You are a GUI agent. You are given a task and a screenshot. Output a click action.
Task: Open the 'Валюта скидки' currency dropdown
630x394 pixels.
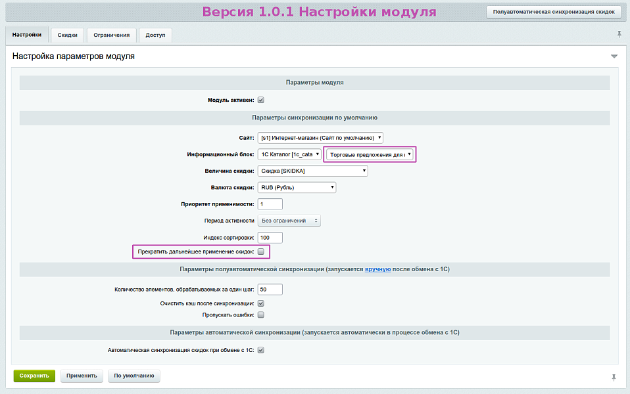pos(297,187)
